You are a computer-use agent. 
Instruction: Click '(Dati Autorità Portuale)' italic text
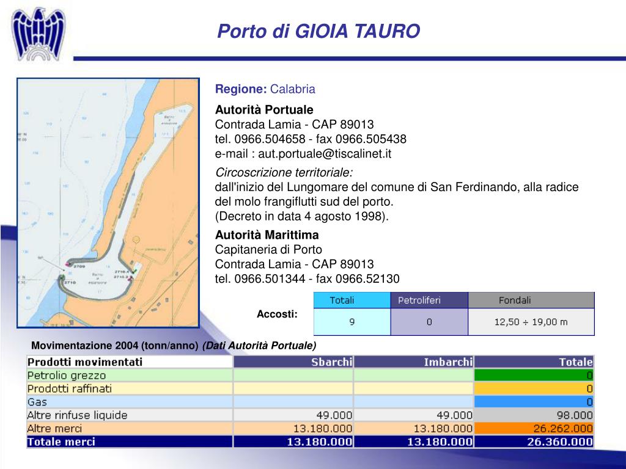point(259,346)
